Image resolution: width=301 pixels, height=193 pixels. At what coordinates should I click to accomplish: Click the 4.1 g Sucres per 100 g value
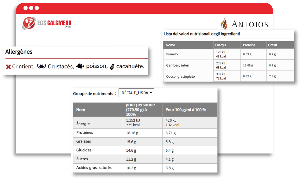[170, 159]
